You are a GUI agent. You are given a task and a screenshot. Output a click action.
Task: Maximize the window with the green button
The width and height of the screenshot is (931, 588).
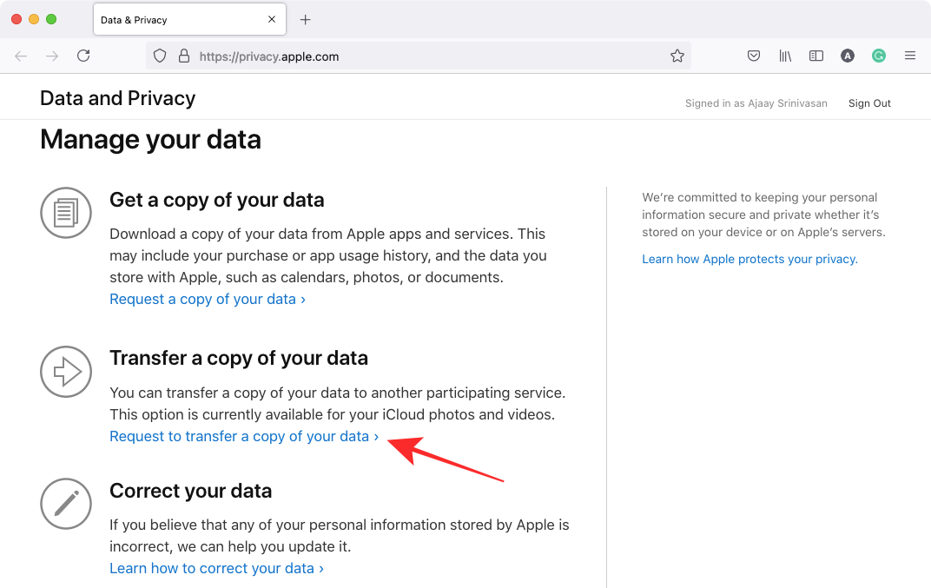click(x=51, y=19)
